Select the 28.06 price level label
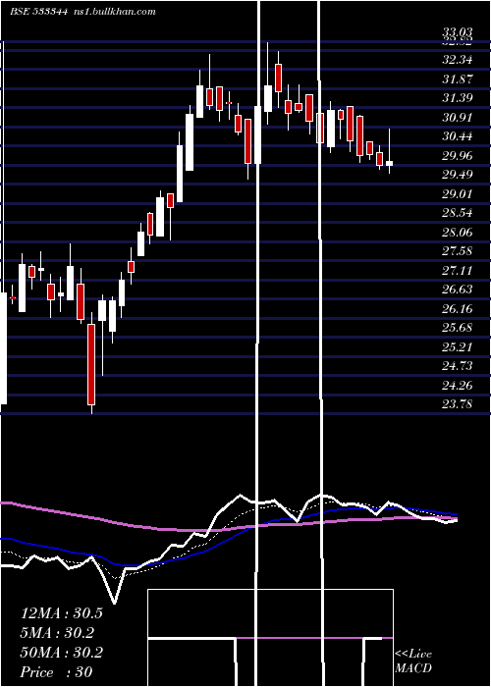The height and width of the screenshot is (687, 491). pos(458,233)
